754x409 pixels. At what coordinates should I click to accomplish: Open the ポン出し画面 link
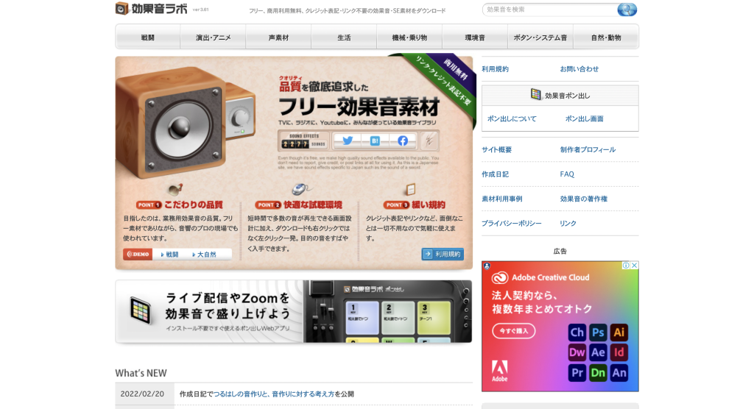(x=584, y=118)
